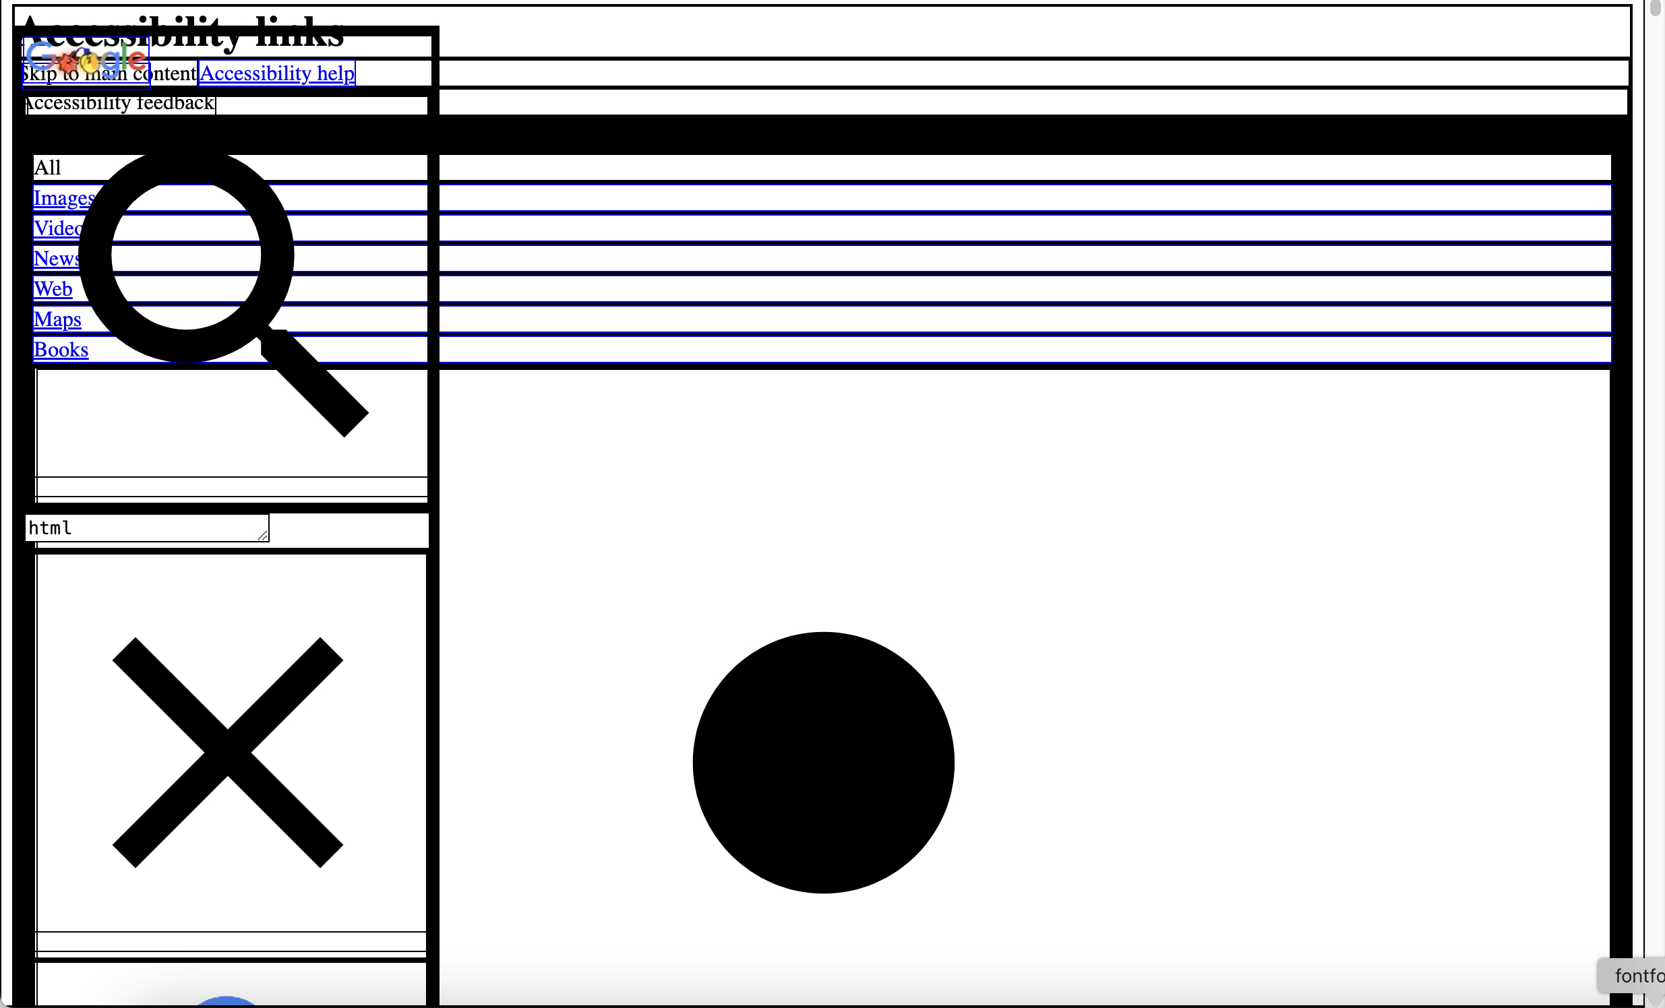Click the Skip to main content link

[x=109, y=73]
